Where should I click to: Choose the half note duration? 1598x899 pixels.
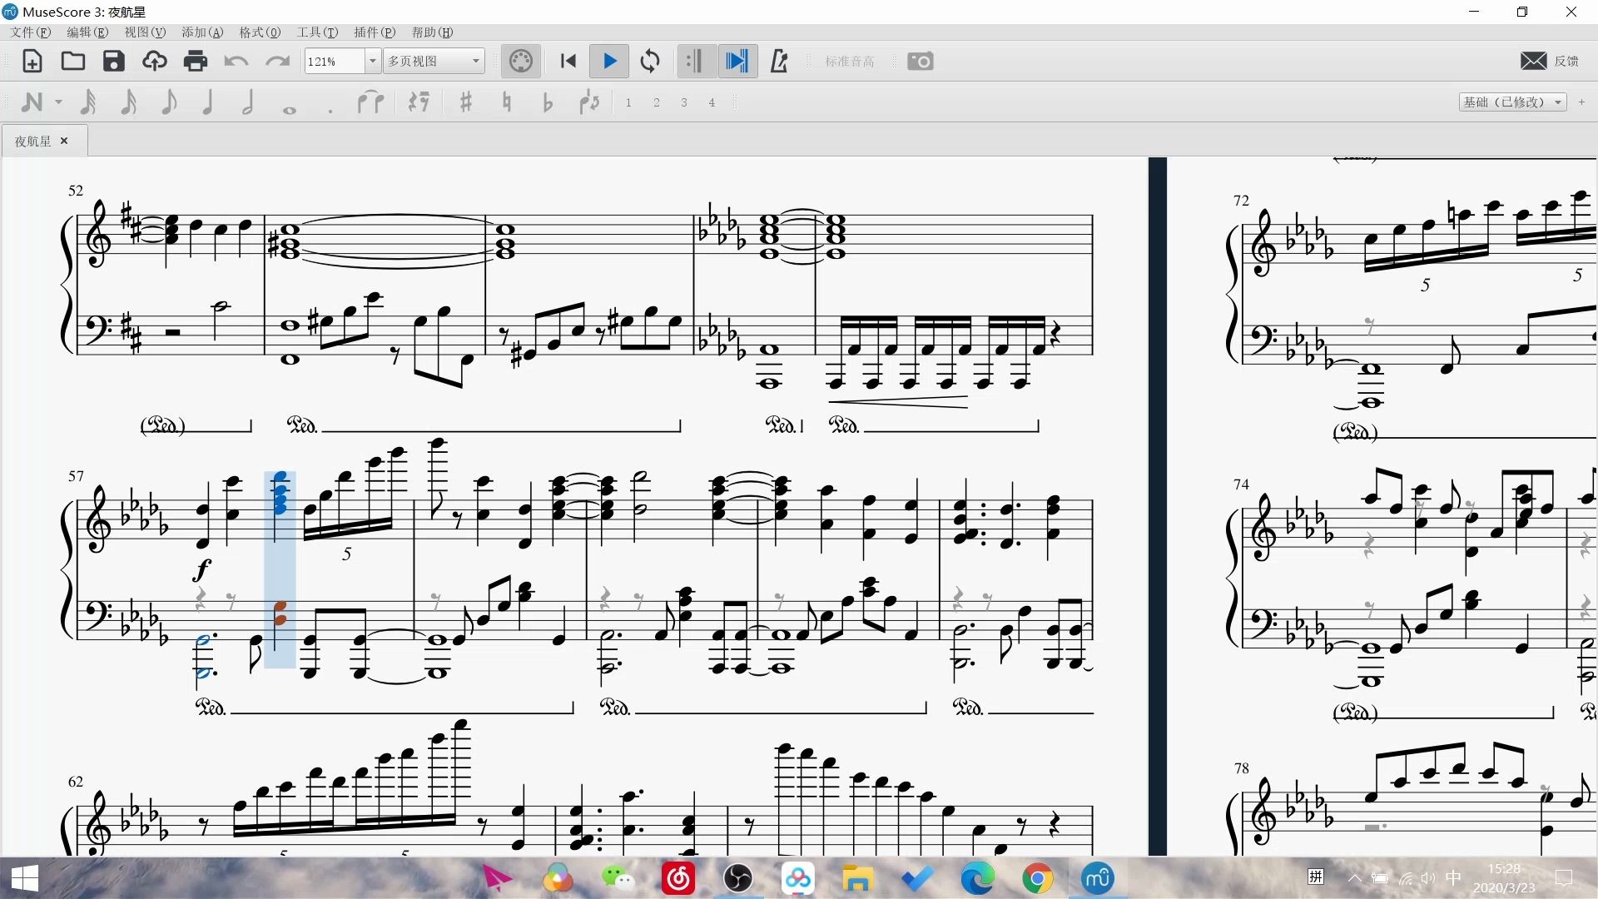point(248,102)
